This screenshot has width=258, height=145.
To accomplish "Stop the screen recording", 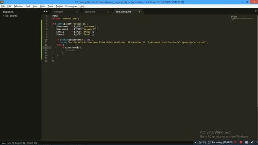I will 241,142.
